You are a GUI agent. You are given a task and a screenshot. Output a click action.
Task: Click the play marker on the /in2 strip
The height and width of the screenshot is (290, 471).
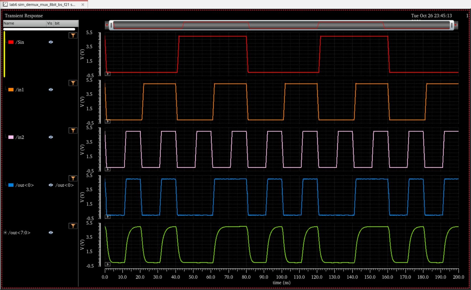pyautogui.click(x=108, y=169)
